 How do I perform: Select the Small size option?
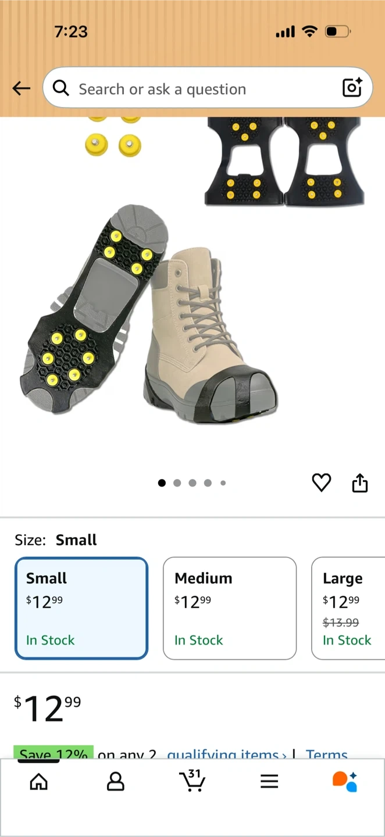point(81,609)
